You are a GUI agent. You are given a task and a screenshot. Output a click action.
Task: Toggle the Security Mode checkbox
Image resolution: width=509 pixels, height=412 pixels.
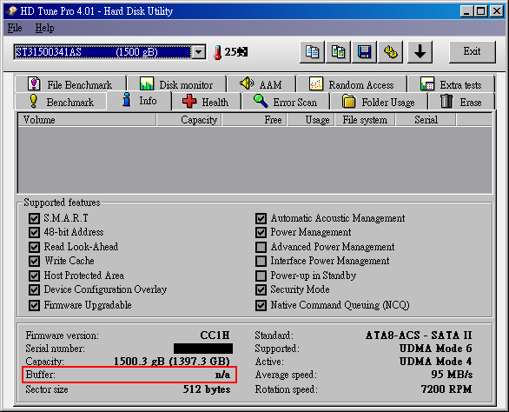pyautogui.click(x=261, y=289)
